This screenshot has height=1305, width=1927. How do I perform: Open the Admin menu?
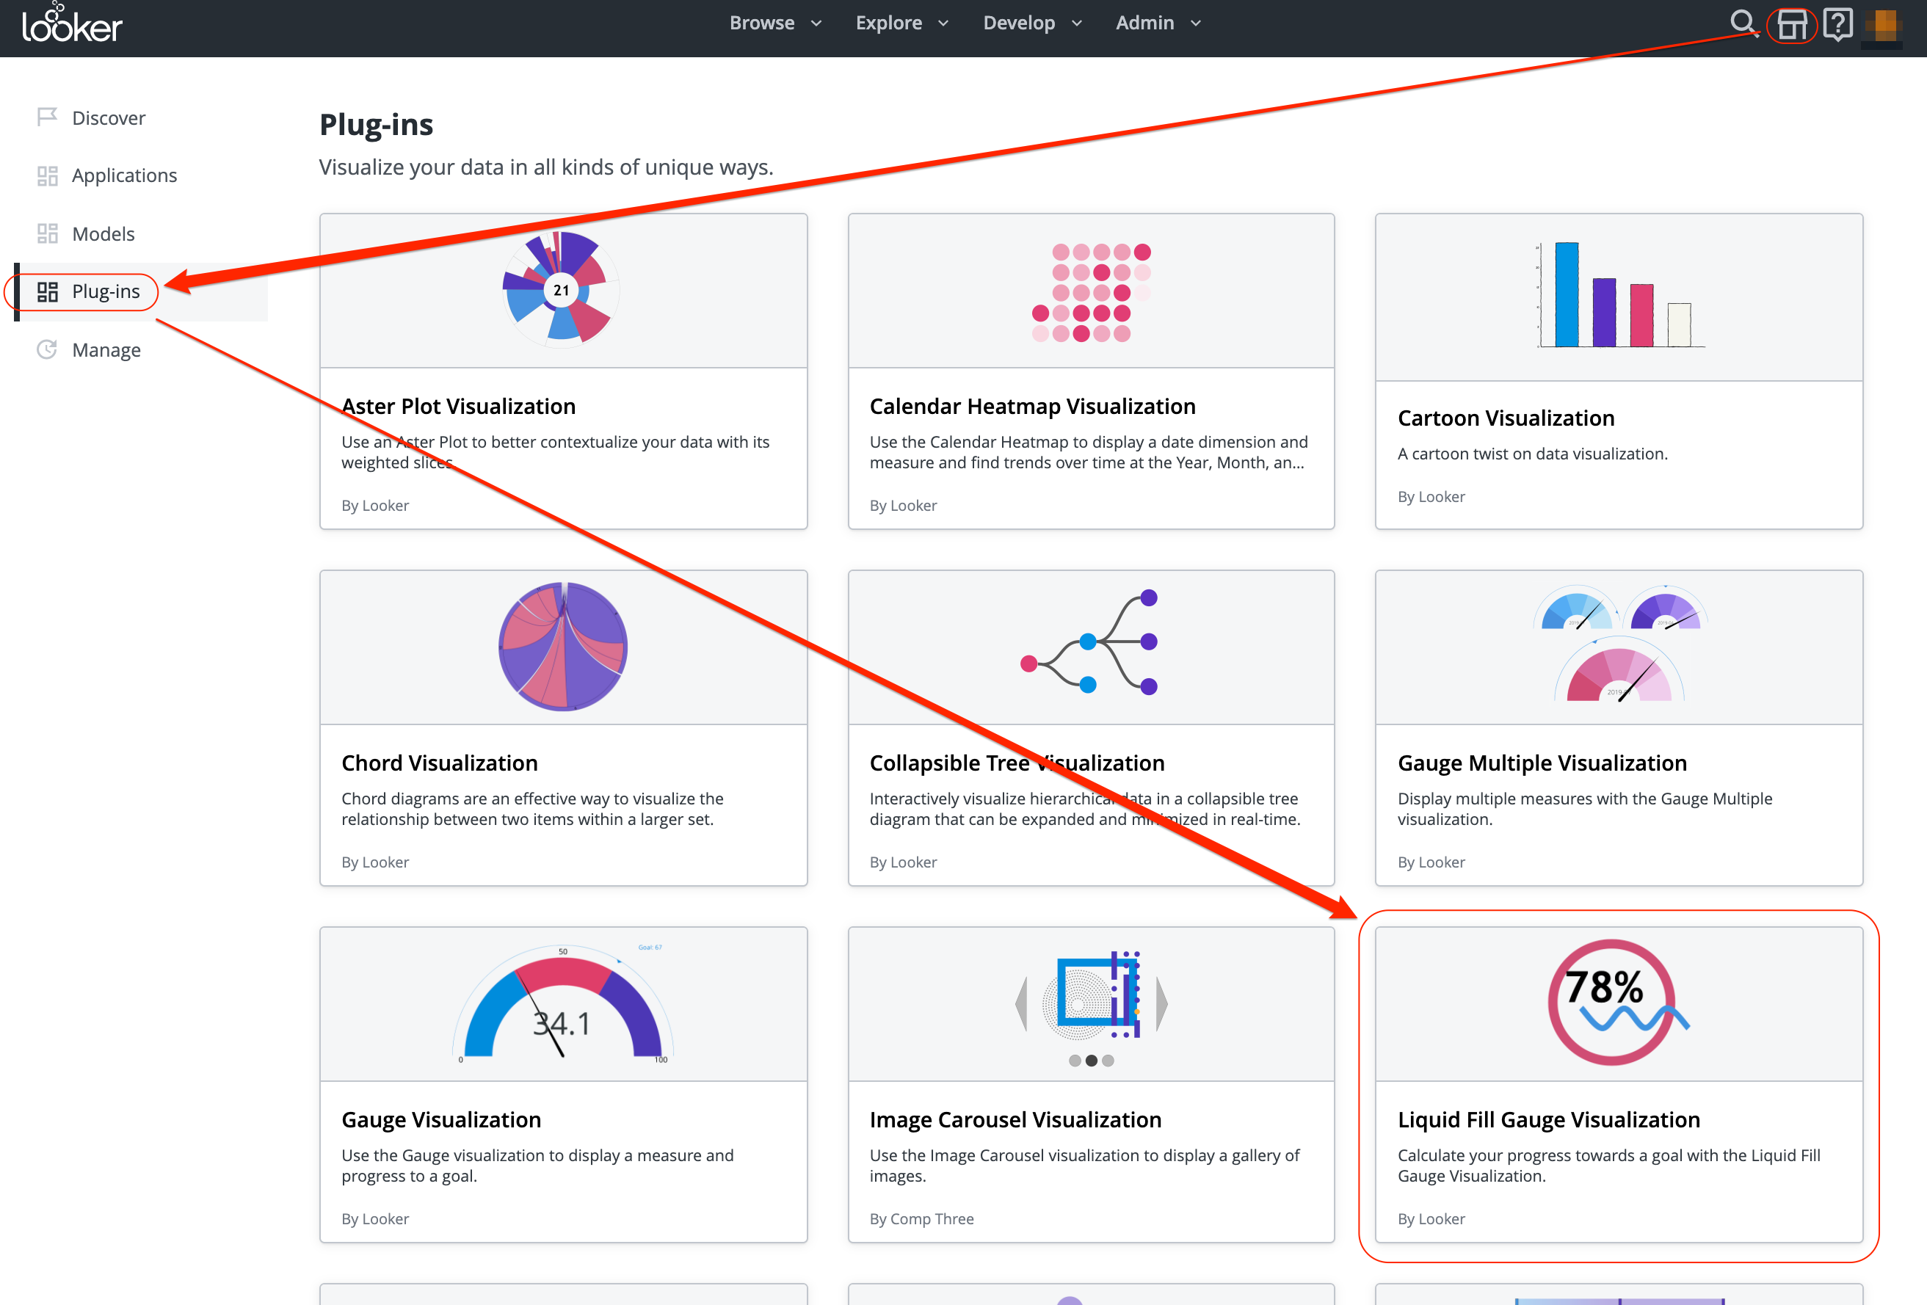pos(1158,23)
